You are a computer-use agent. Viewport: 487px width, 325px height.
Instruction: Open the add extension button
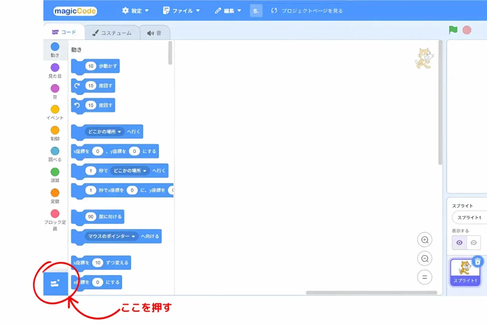point(55,283)
